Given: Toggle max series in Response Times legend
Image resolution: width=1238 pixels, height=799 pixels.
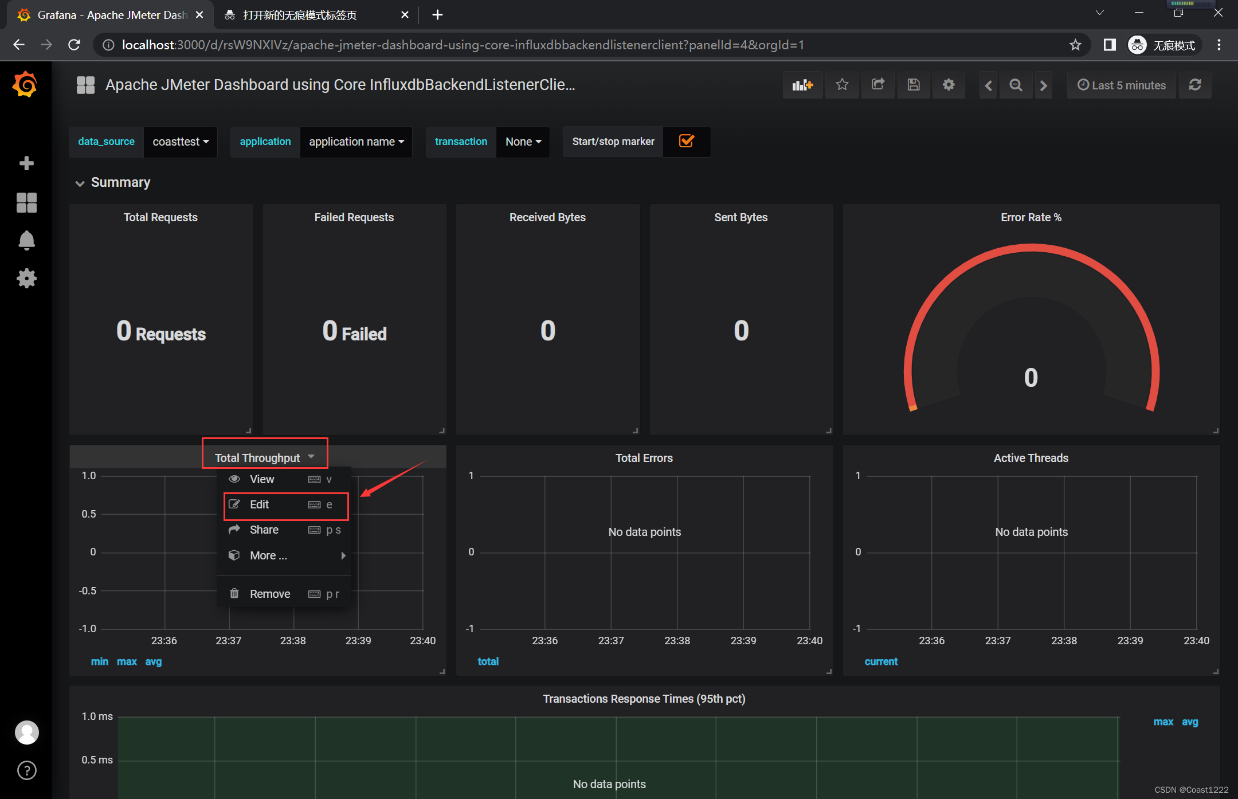Looking at the screenshot, I should click(1163, 722).
